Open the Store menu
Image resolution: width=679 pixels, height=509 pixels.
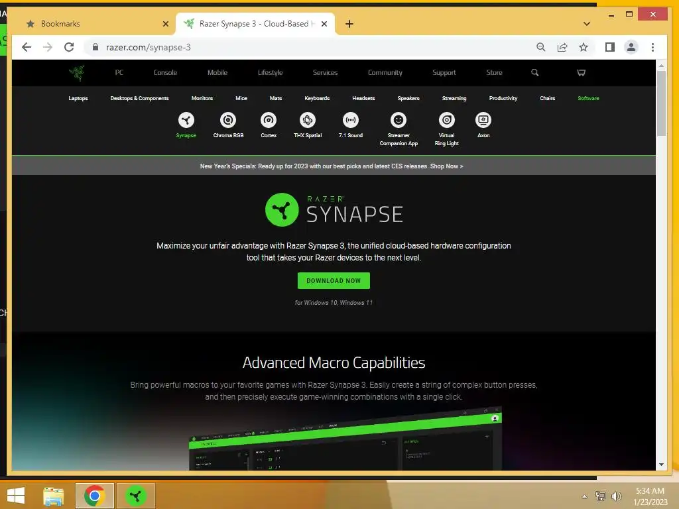coord(494,73)
